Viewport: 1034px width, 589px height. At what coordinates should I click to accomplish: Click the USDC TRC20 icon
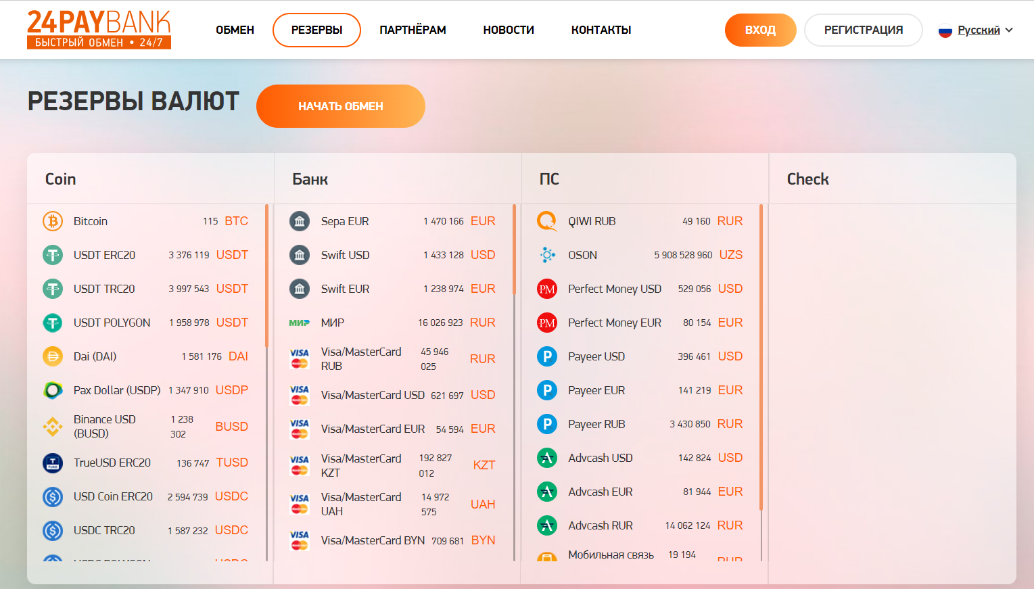click(x=53, y=530)
